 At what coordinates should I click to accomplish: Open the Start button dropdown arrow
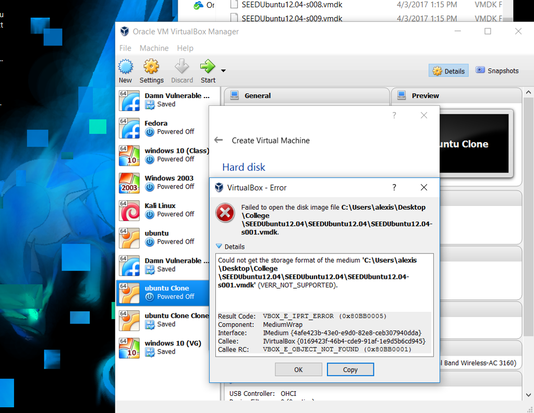coord(223,71)
